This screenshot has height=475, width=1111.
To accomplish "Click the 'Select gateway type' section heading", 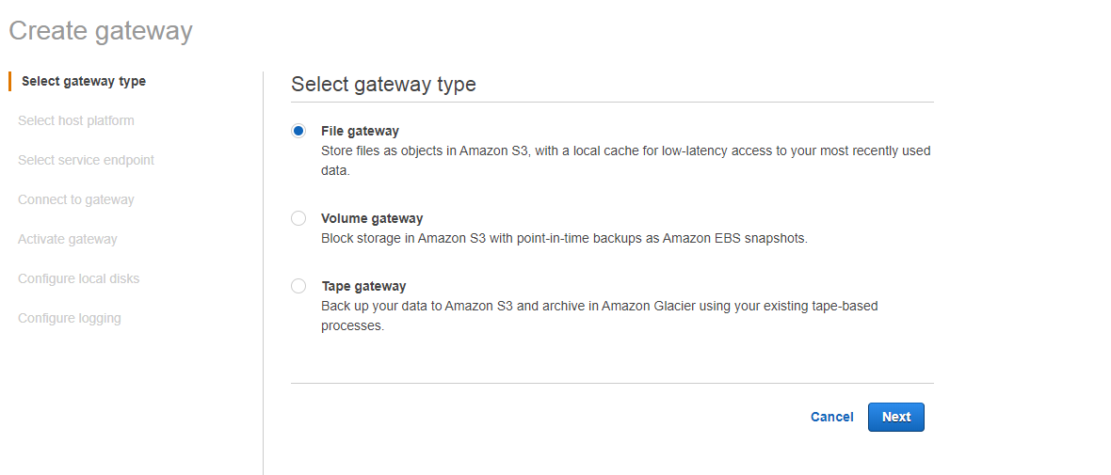I will click(x=383, y=84).
